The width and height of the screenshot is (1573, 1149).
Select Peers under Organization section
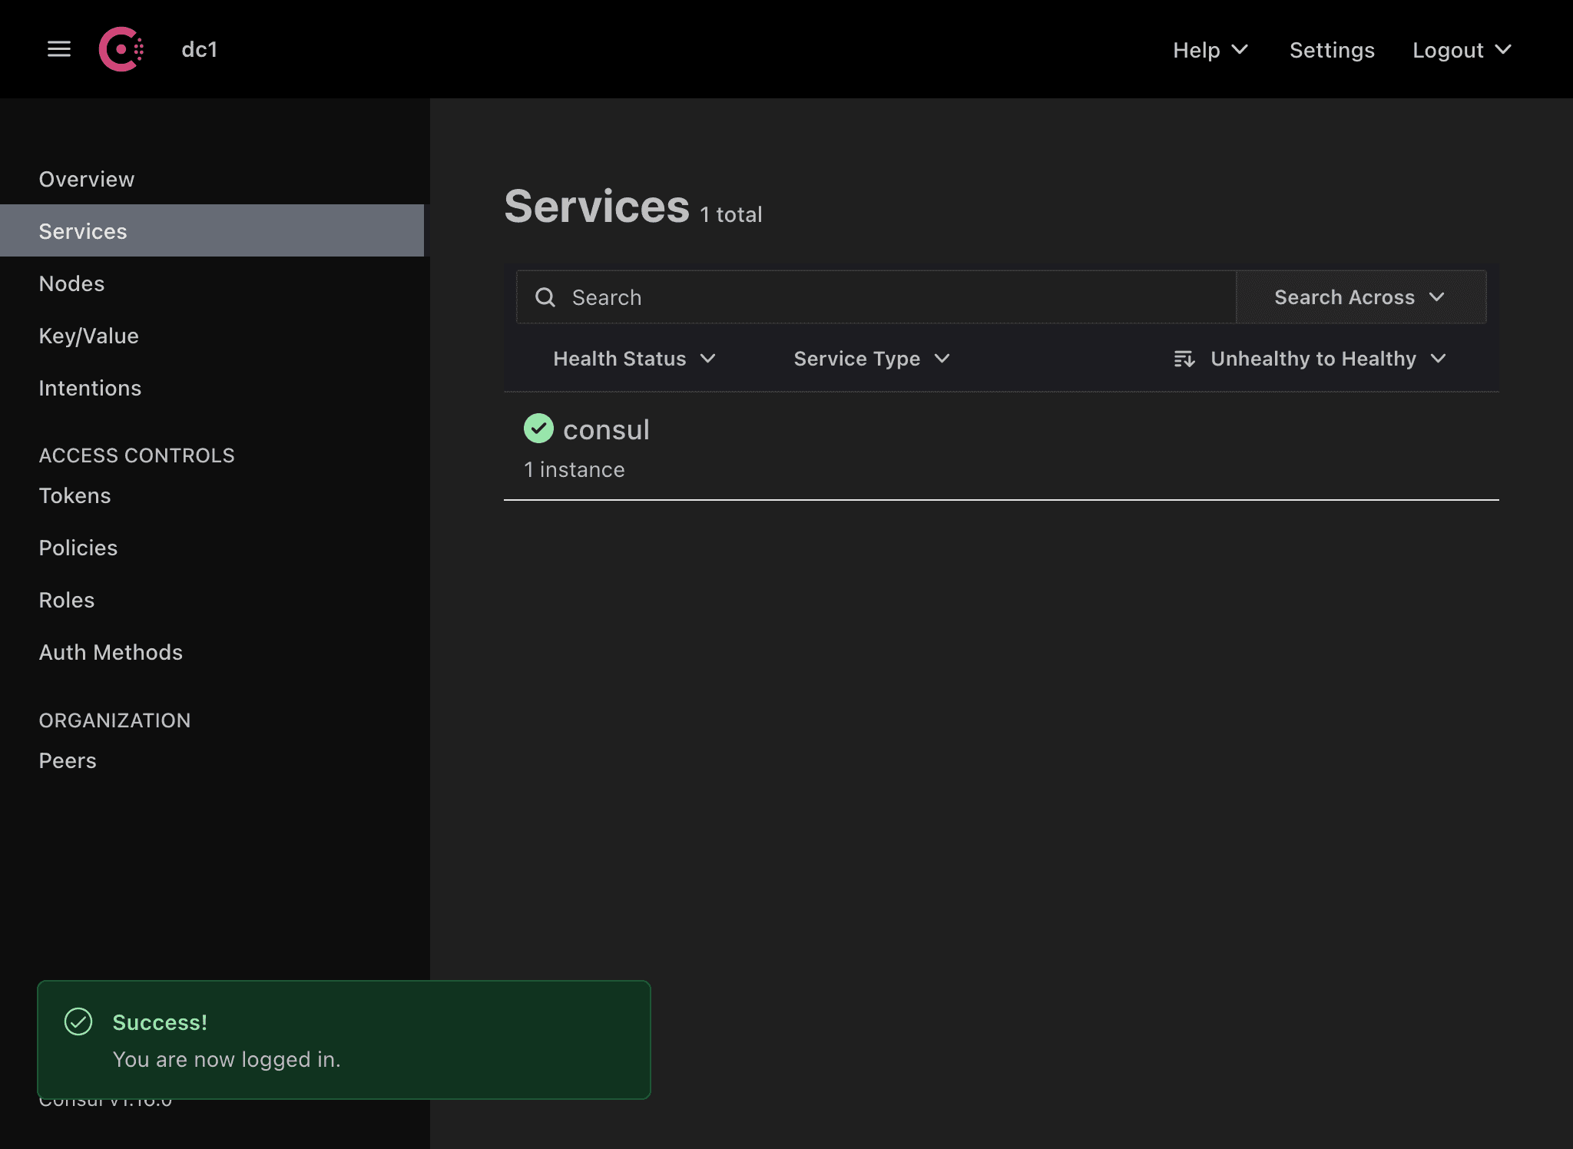click(68, 760)
